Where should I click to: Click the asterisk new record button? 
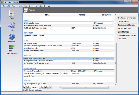point(48,87)
